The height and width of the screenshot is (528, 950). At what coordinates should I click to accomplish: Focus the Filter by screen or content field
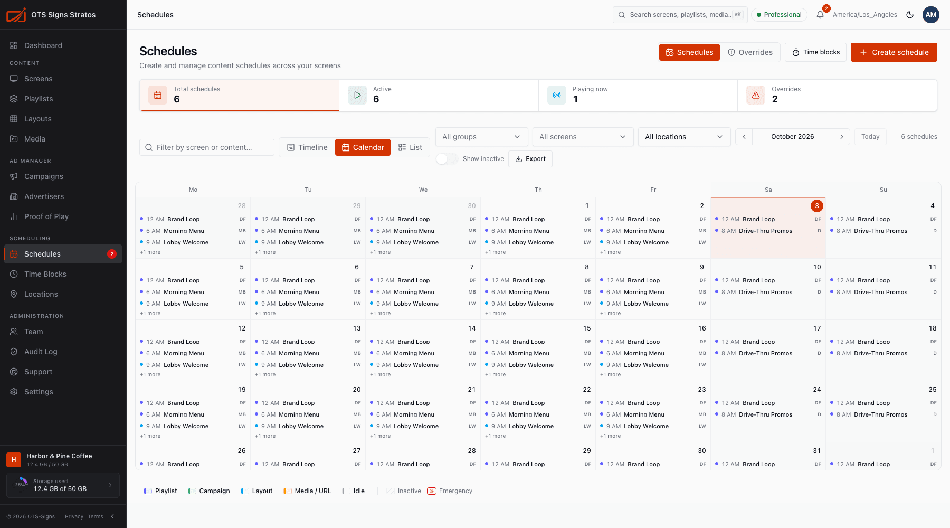point(207,147)
